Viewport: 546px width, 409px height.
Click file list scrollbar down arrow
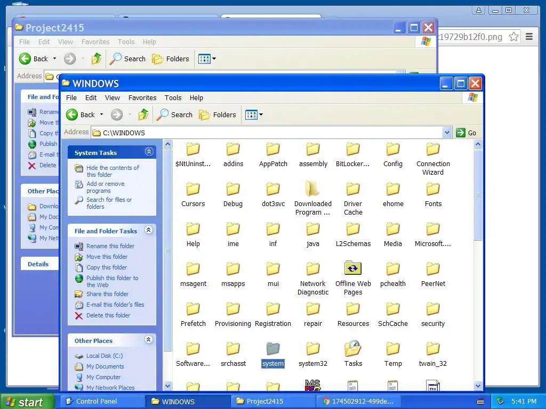click(478, 386)
